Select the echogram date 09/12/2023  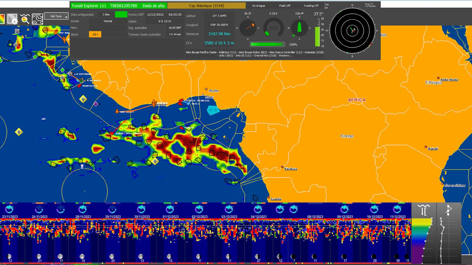click(x=345, y=217)
